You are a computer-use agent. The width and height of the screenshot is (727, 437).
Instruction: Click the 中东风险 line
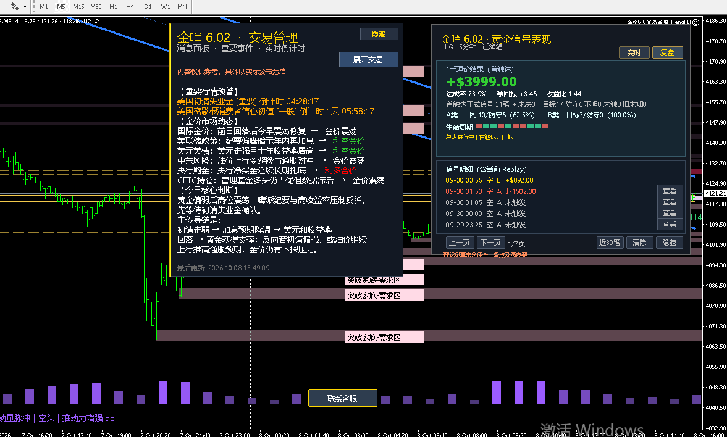point(271,161)
